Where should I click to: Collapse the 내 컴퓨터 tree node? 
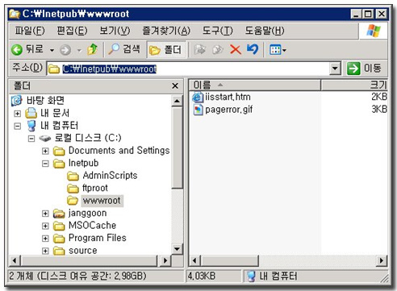coord(17,126)
